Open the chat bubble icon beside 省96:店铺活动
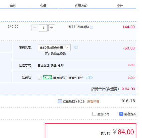 92,28
